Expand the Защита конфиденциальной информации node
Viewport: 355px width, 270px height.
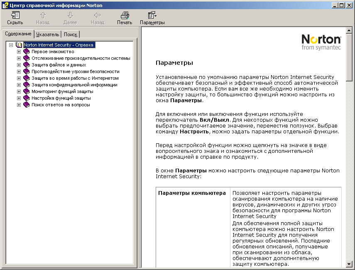(x=19, y=85)
